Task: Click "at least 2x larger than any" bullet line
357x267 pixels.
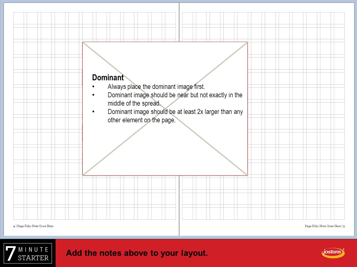Action: tap(175, 112)
